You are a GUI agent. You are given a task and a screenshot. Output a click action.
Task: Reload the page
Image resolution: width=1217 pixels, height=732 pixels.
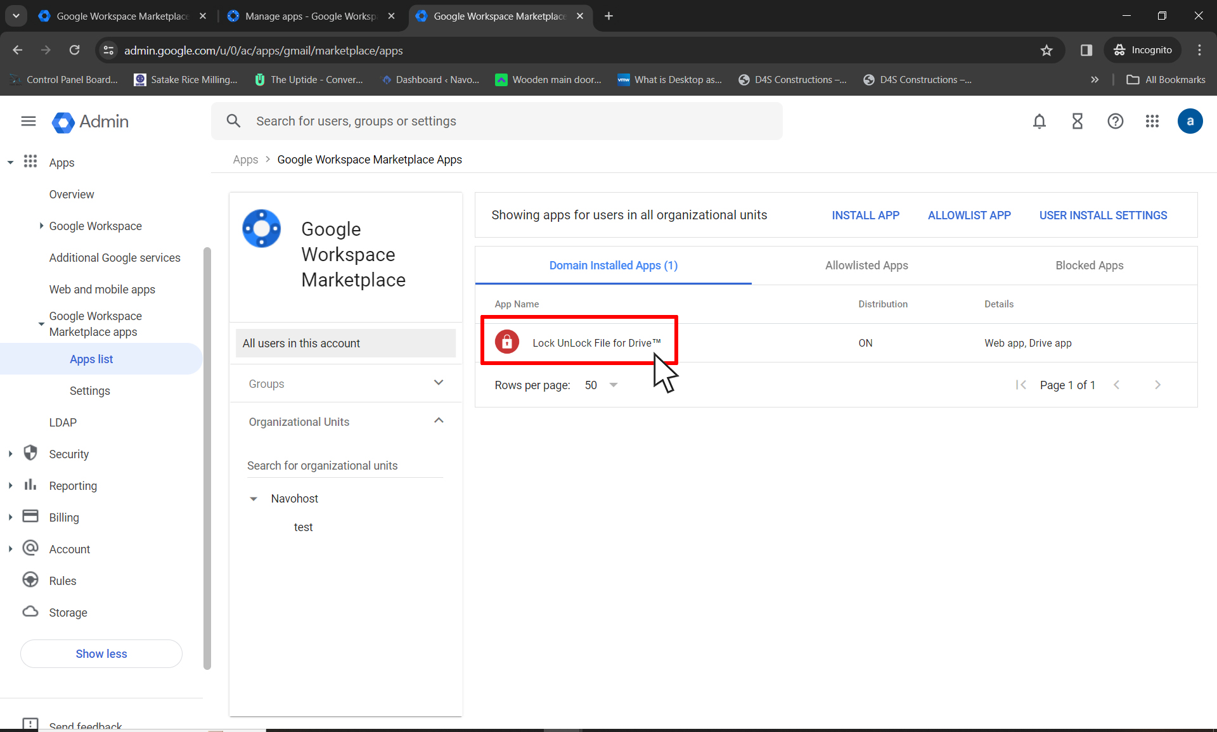point(74,50)
